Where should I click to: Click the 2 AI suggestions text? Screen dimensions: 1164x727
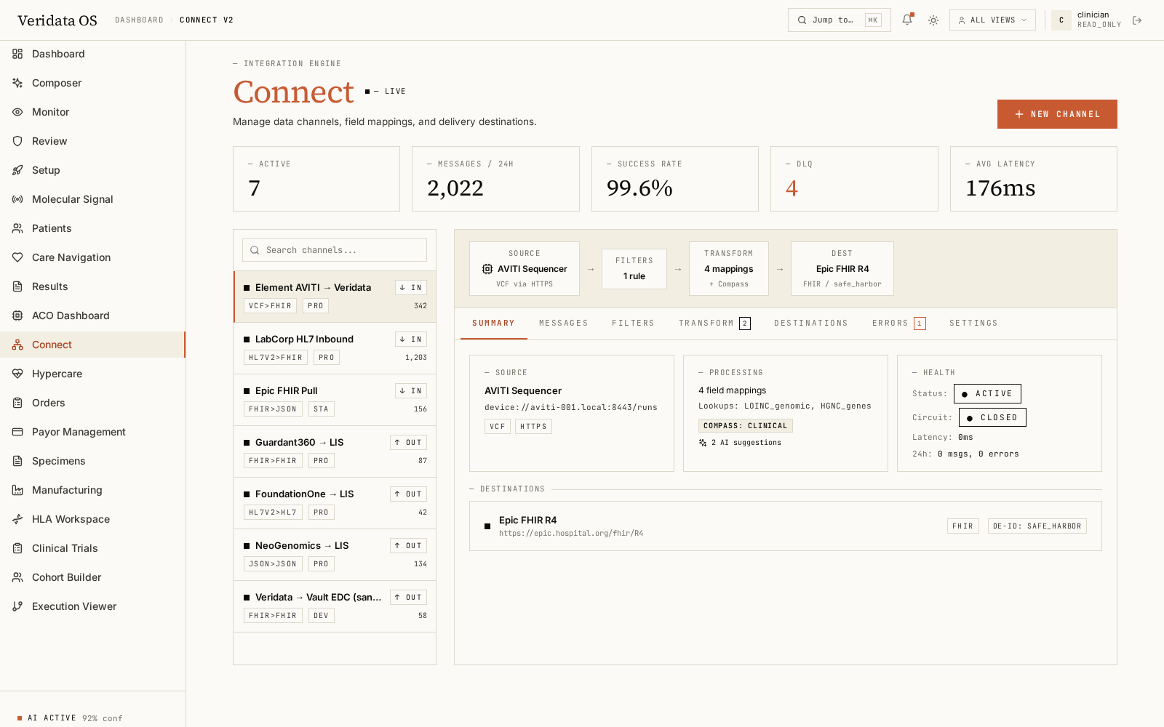click(x=746, y=443)
